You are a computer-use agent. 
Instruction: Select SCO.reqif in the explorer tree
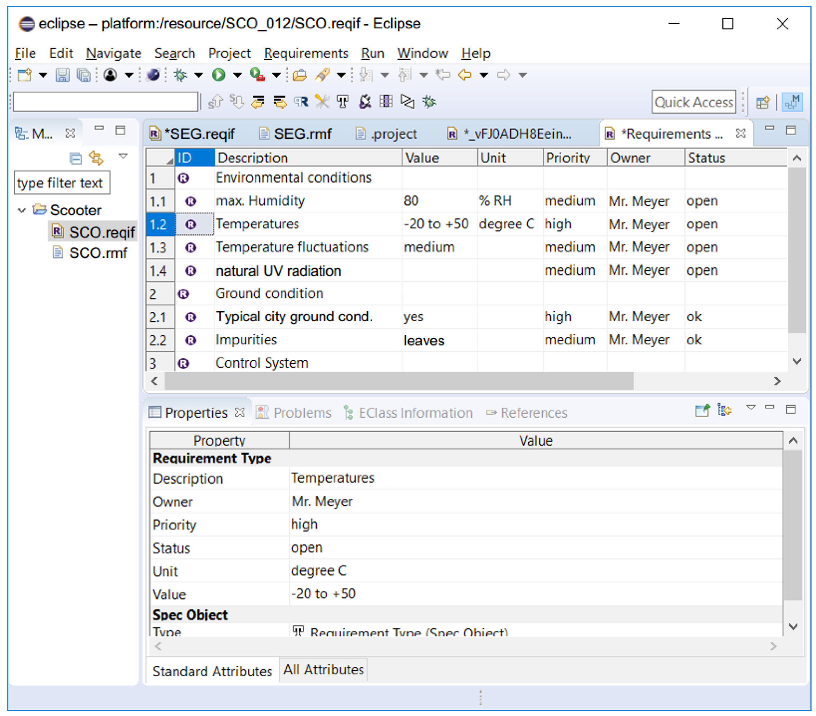click(93, 232)
